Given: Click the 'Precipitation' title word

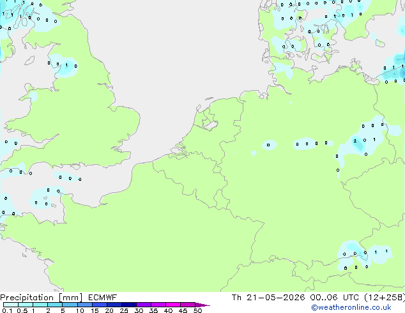Looking at the screenshot, I should [x=27, y=298].
